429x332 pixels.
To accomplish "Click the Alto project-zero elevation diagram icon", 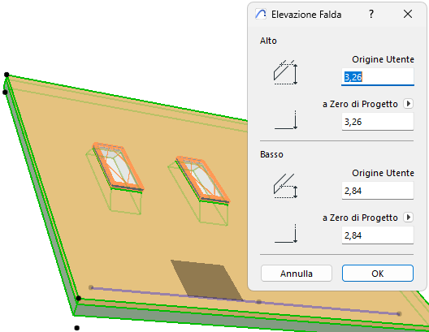I will point(286,120).
